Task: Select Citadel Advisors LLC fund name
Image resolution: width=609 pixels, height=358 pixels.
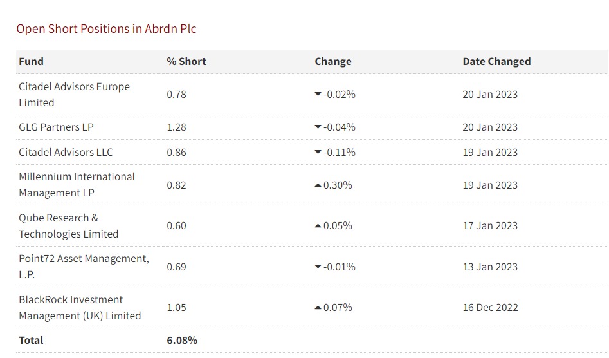Action: pyautogui.click(x=66, y=153)
